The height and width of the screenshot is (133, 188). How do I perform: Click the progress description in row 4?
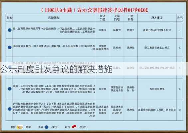tap(54, 89)
